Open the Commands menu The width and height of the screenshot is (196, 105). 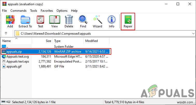tap(18, 11)
